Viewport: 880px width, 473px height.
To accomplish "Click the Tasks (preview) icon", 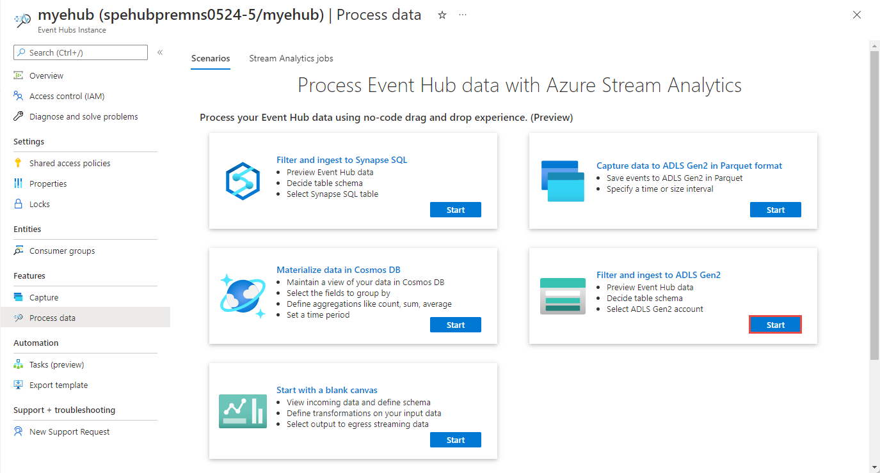I will 18,364.
